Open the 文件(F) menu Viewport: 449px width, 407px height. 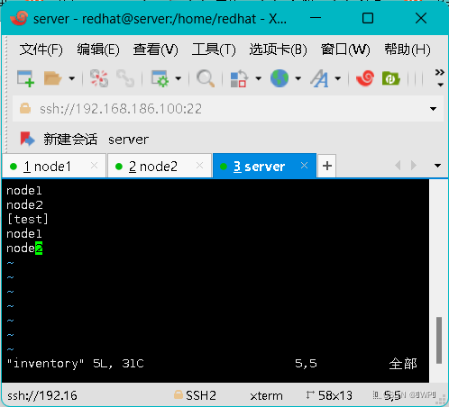[41, 50]
